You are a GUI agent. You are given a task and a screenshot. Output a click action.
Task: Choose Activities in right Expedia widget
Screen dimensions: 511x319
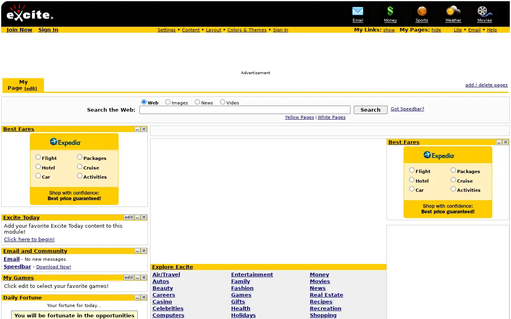[453, 189]
